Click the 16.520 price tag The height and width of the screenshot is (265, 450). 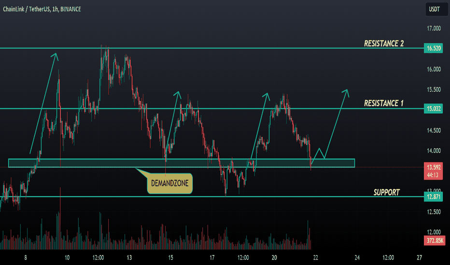[x=434, y=48]
